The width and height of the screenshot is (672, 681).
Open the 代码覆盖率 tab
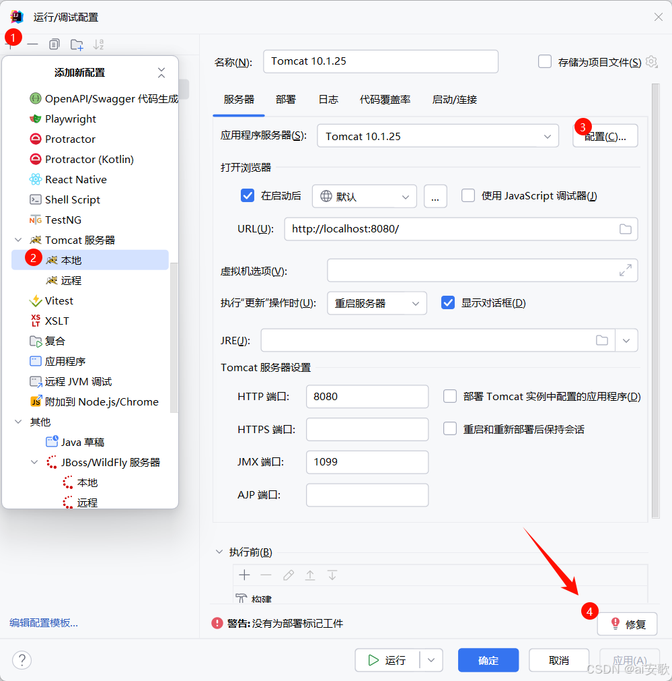coord(385,100)
